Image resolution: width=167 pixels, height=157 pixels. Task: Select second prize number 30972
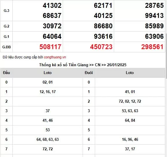(x=52, y=26)
